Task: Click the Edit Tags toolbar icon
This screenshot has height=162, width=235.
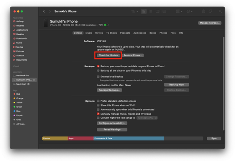Action: 210,11
